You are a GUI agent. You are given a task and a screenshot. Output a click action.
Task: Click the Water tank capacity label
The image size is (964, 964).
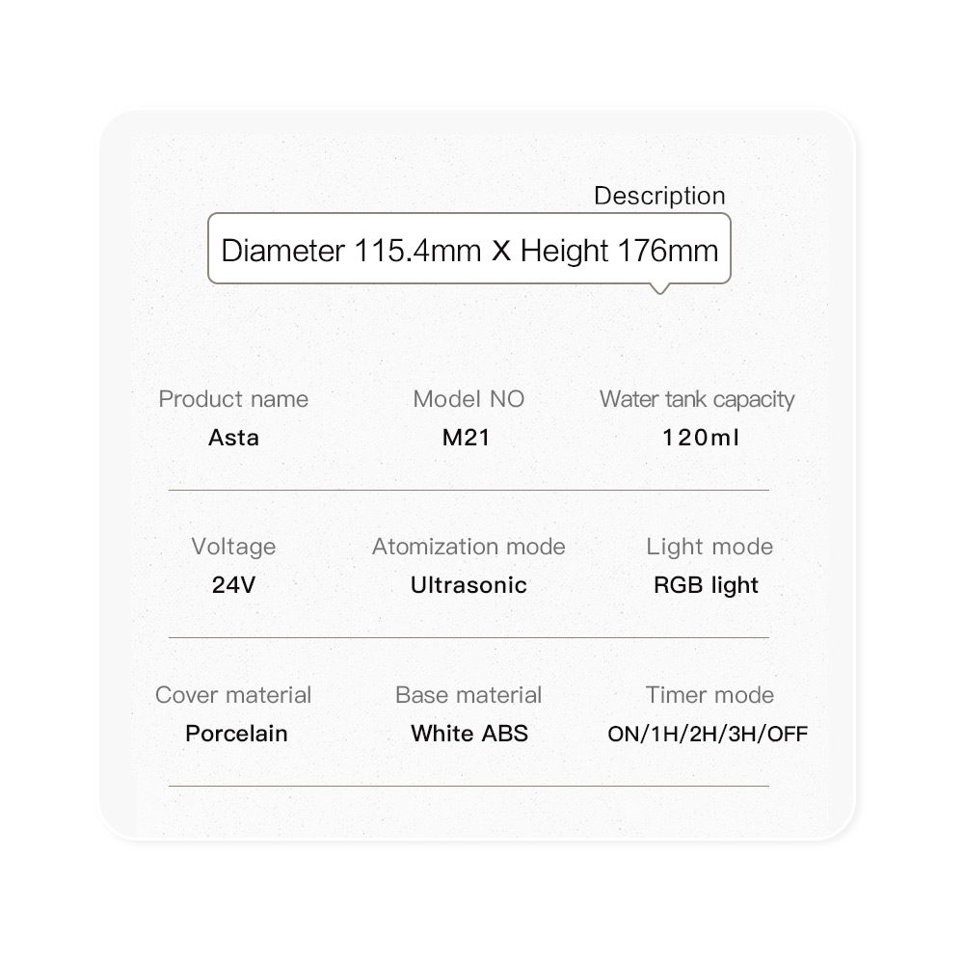(697, 399)
